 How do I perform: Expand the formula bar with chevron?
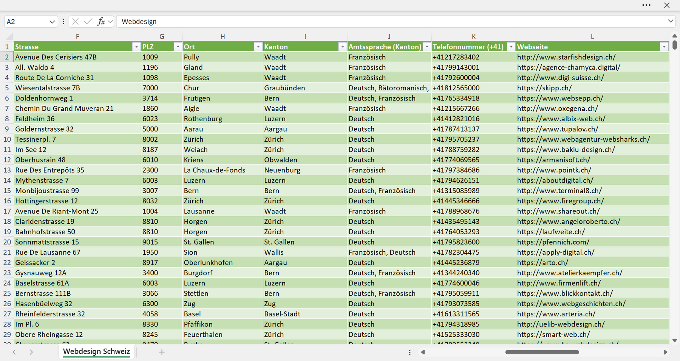click(671, 21)
